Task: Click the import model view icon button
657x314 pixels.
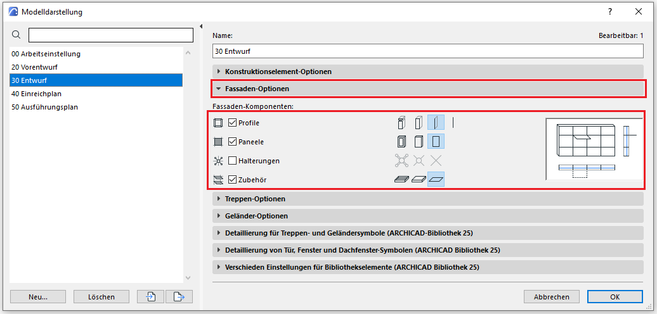Action: tap(150, 296)
